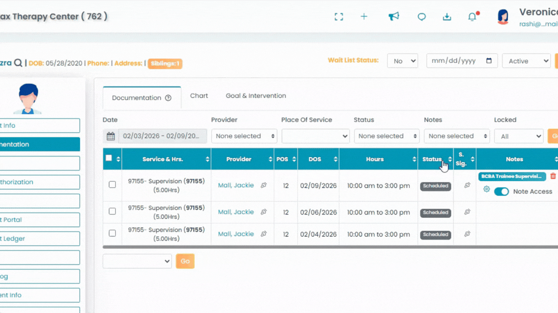Tick the checkbox for 02/04/2026 session
This screenshot has width=558, height=313.
(x=112, y=233)
